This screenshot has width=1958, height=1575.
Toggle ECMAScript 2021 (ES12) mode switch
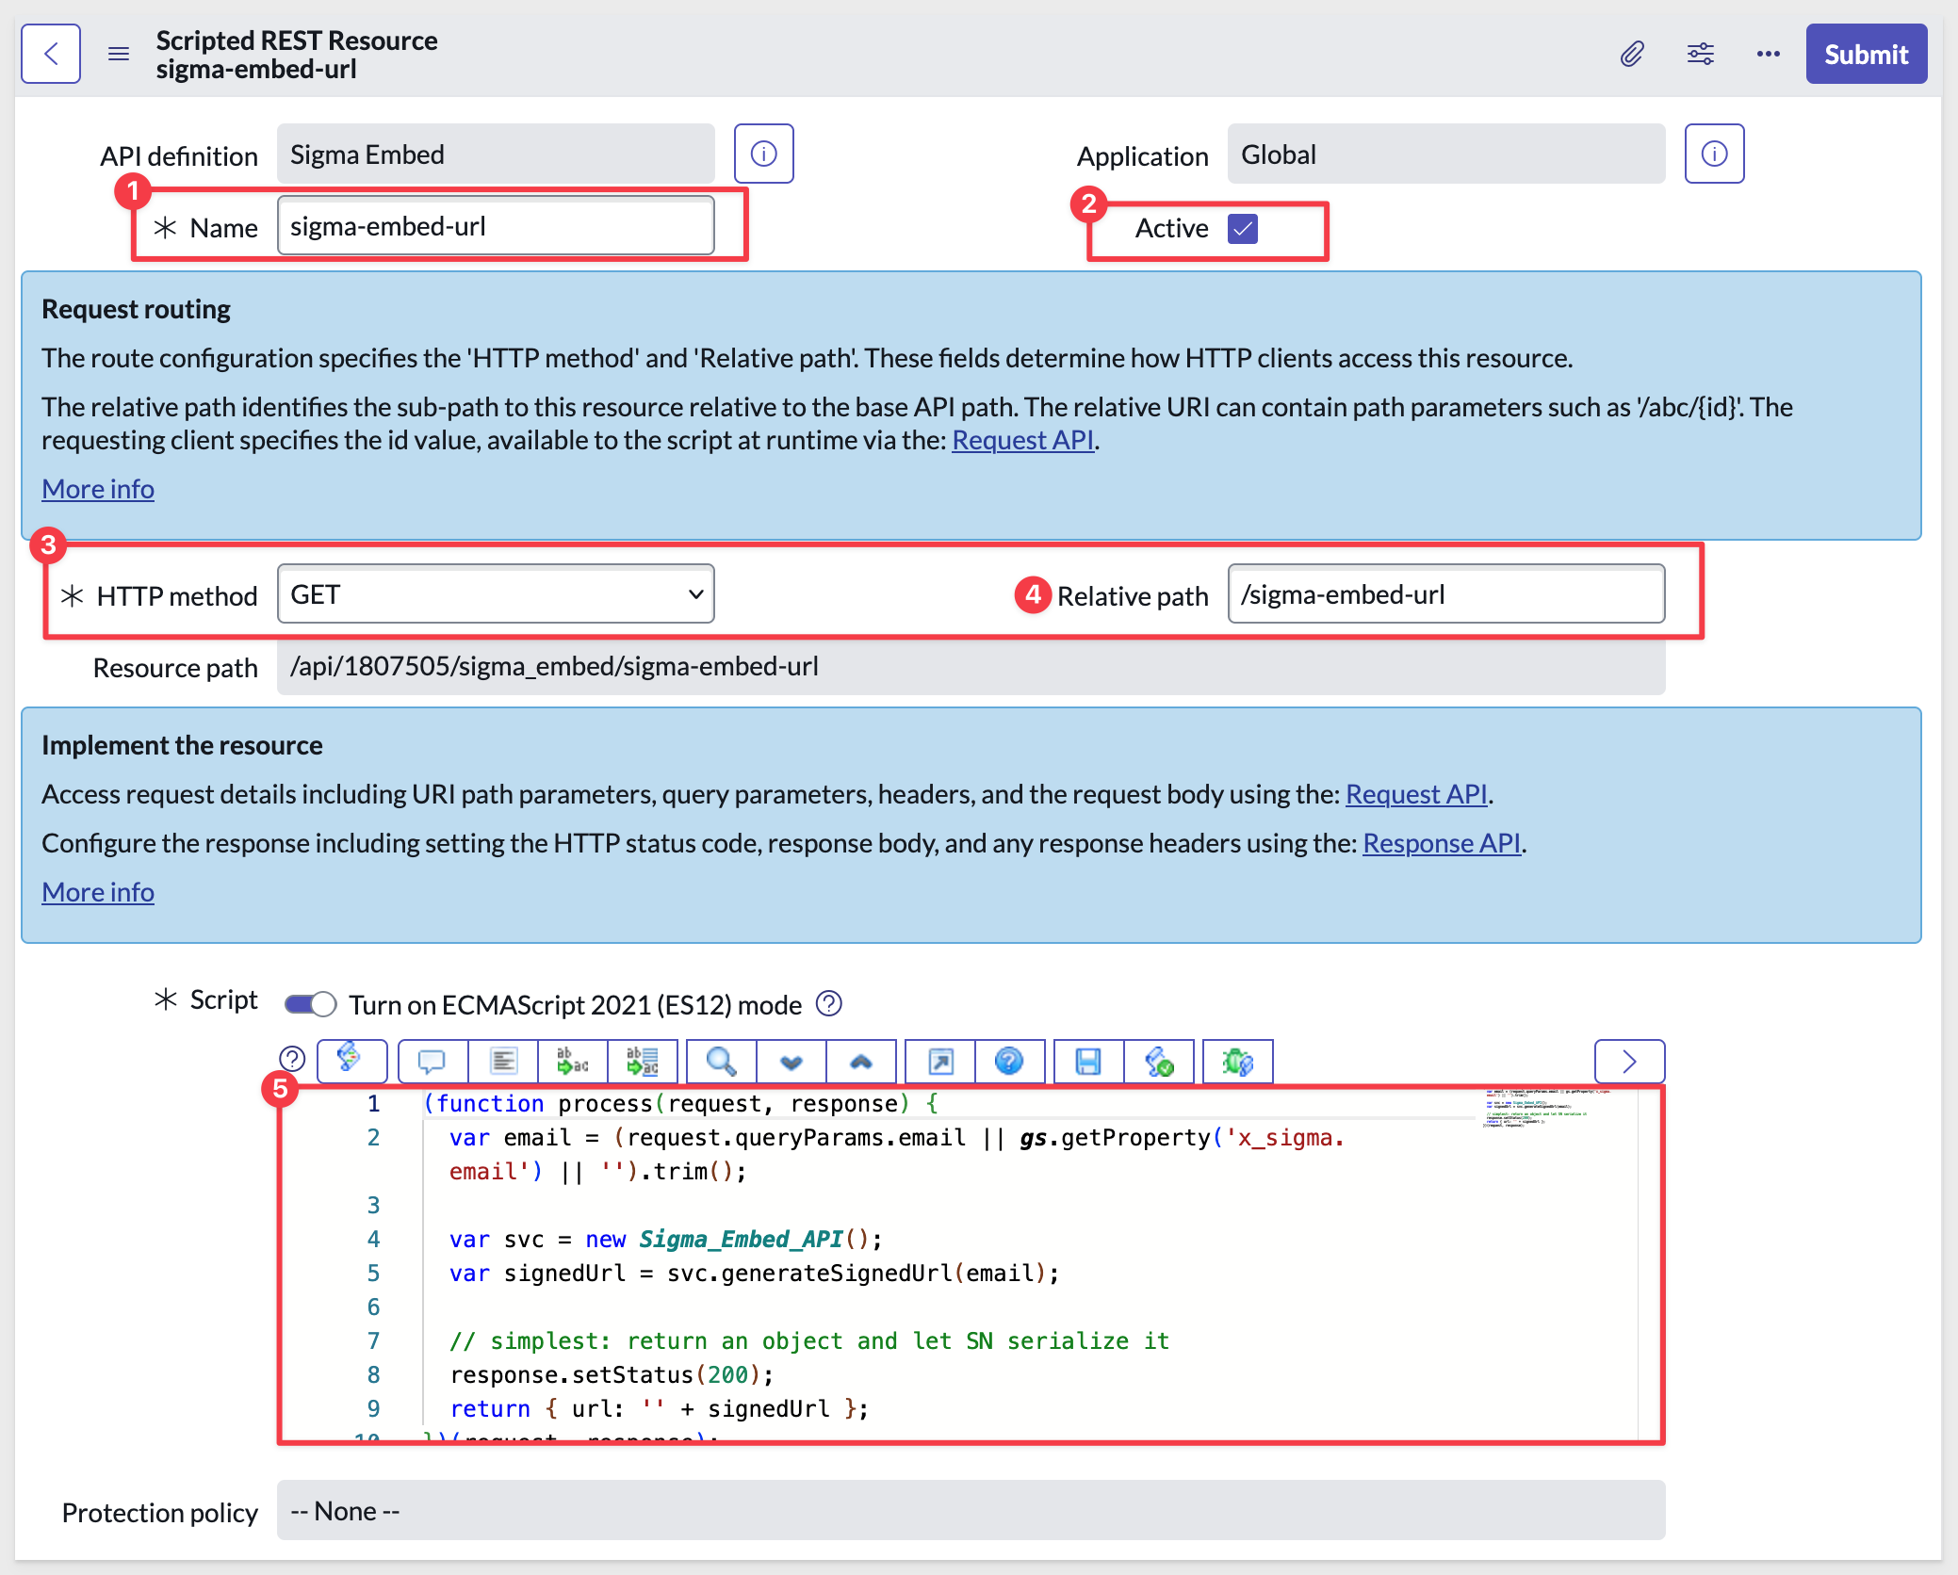point(311,1004)
